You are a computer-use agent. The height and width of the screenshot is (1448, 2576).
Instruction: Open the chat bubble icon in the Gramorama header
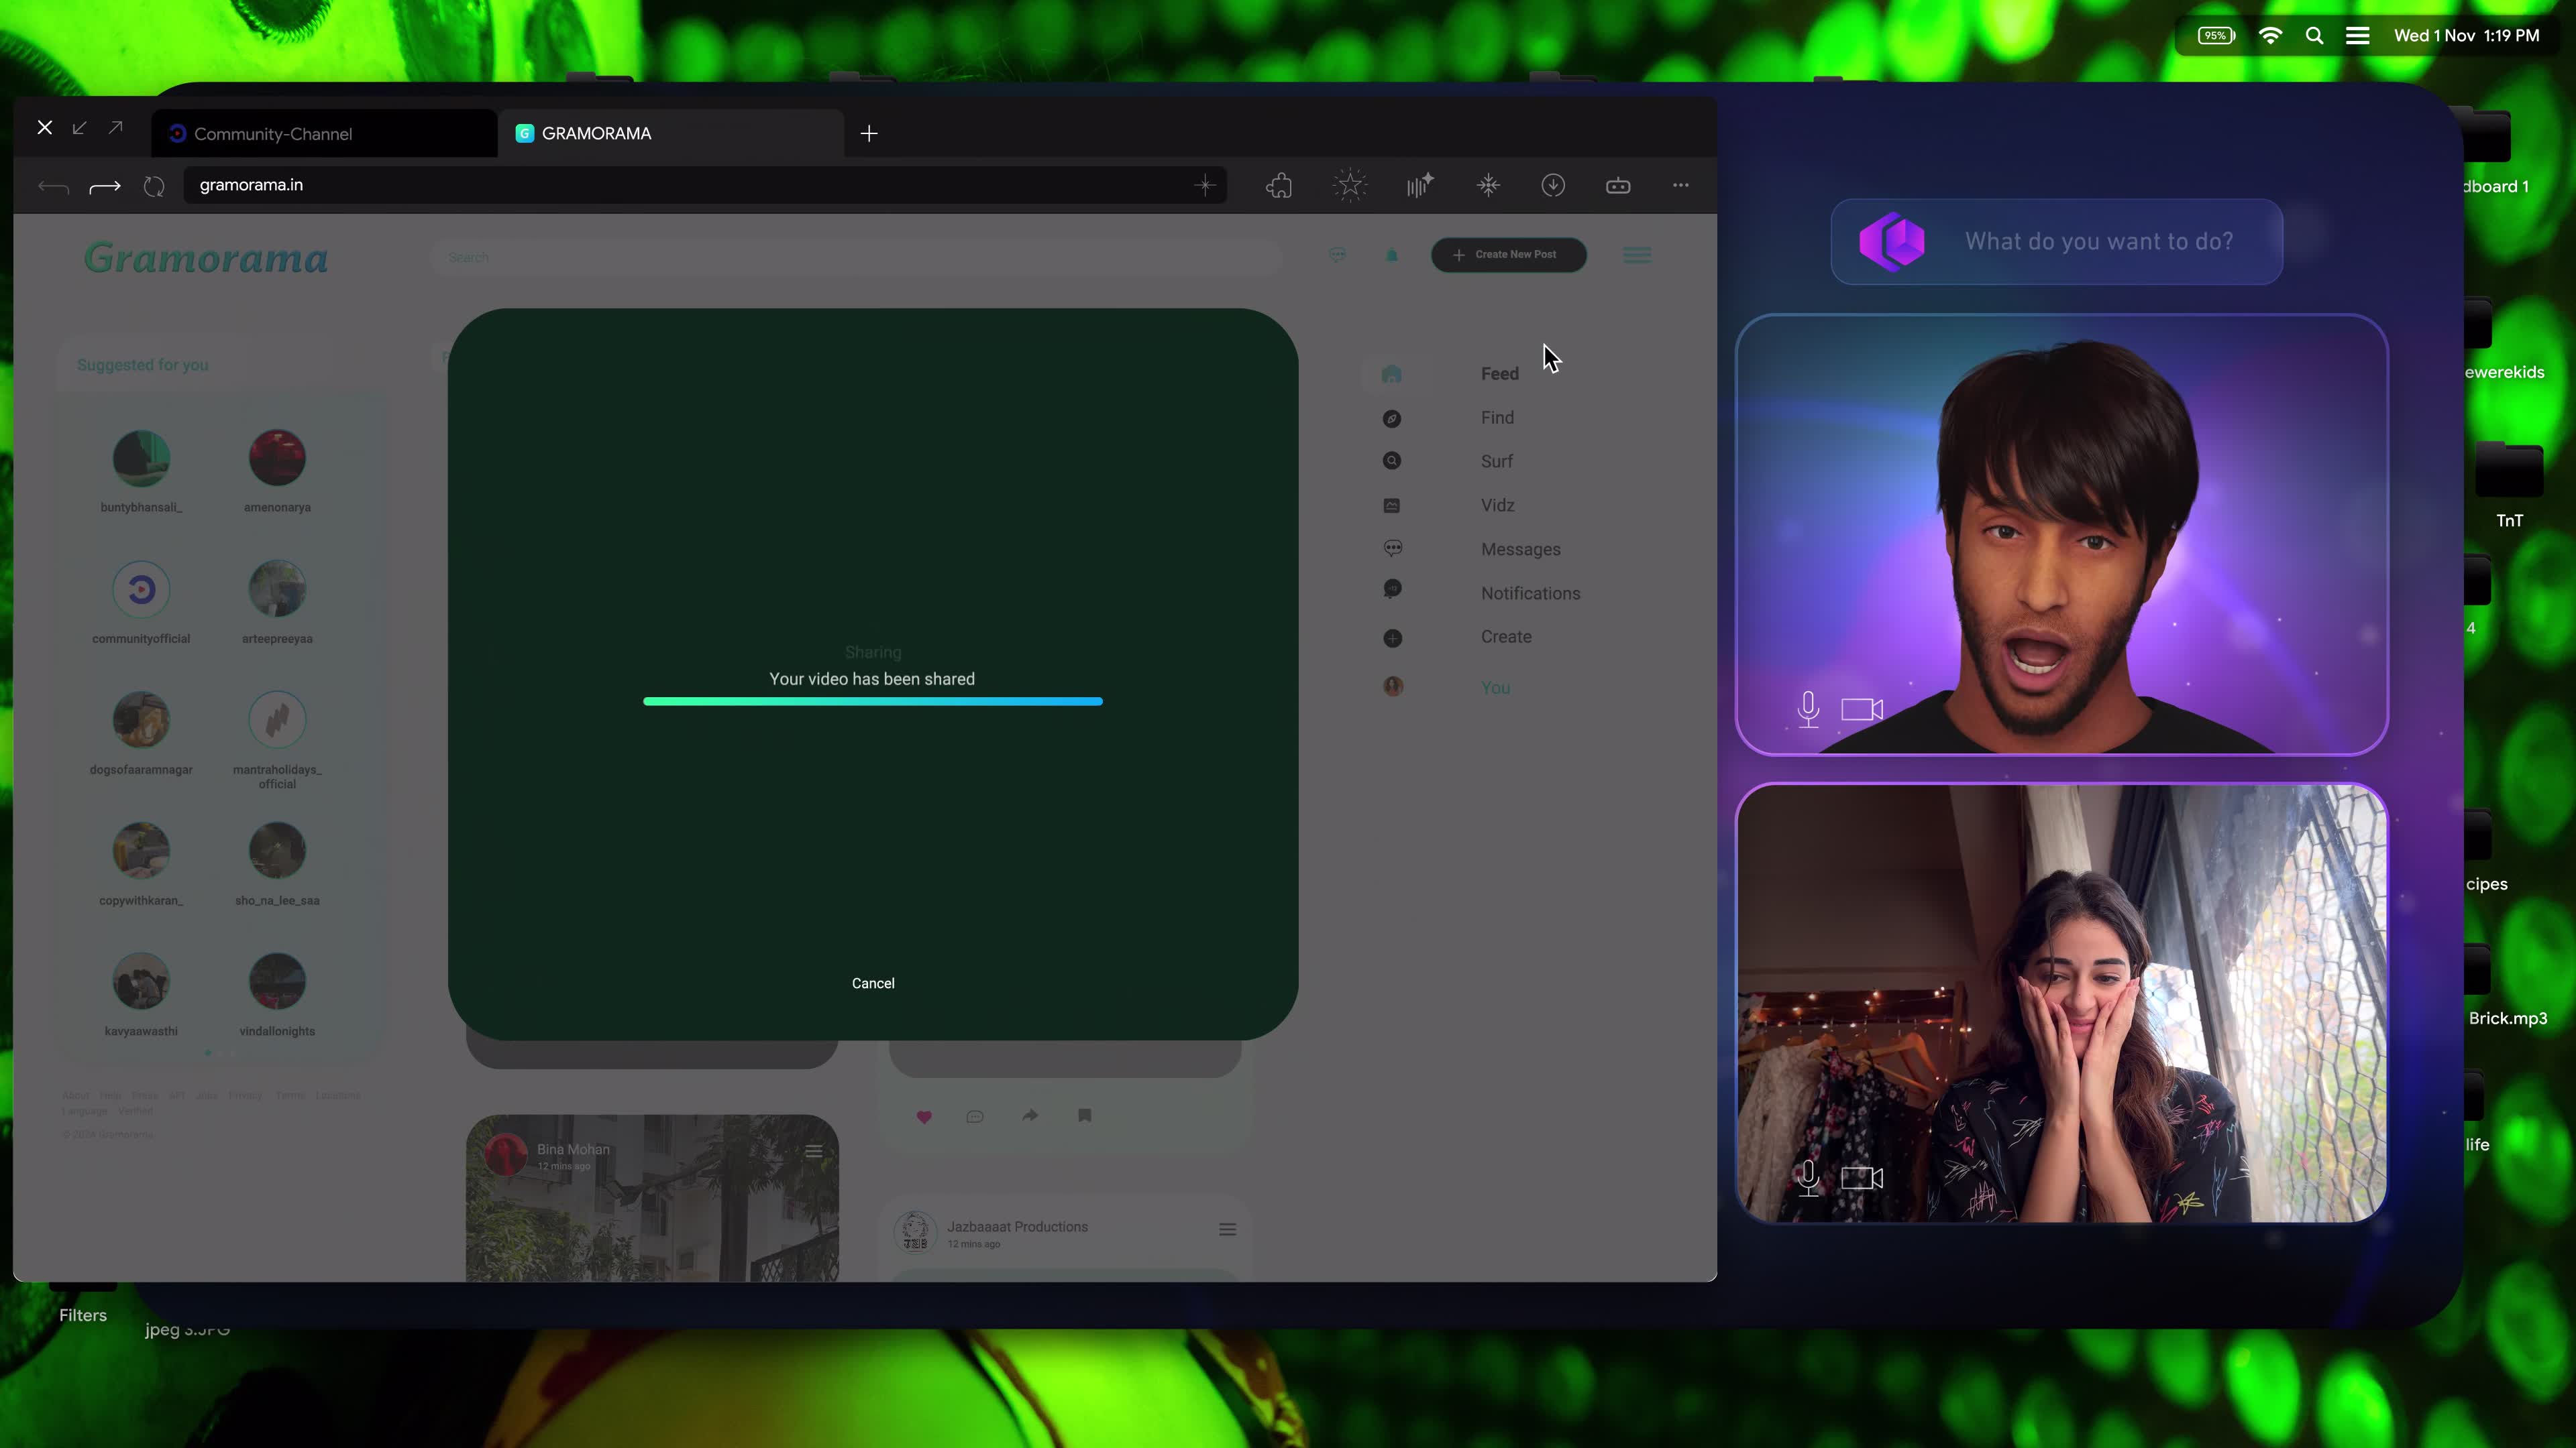(x=1337, y=256)
